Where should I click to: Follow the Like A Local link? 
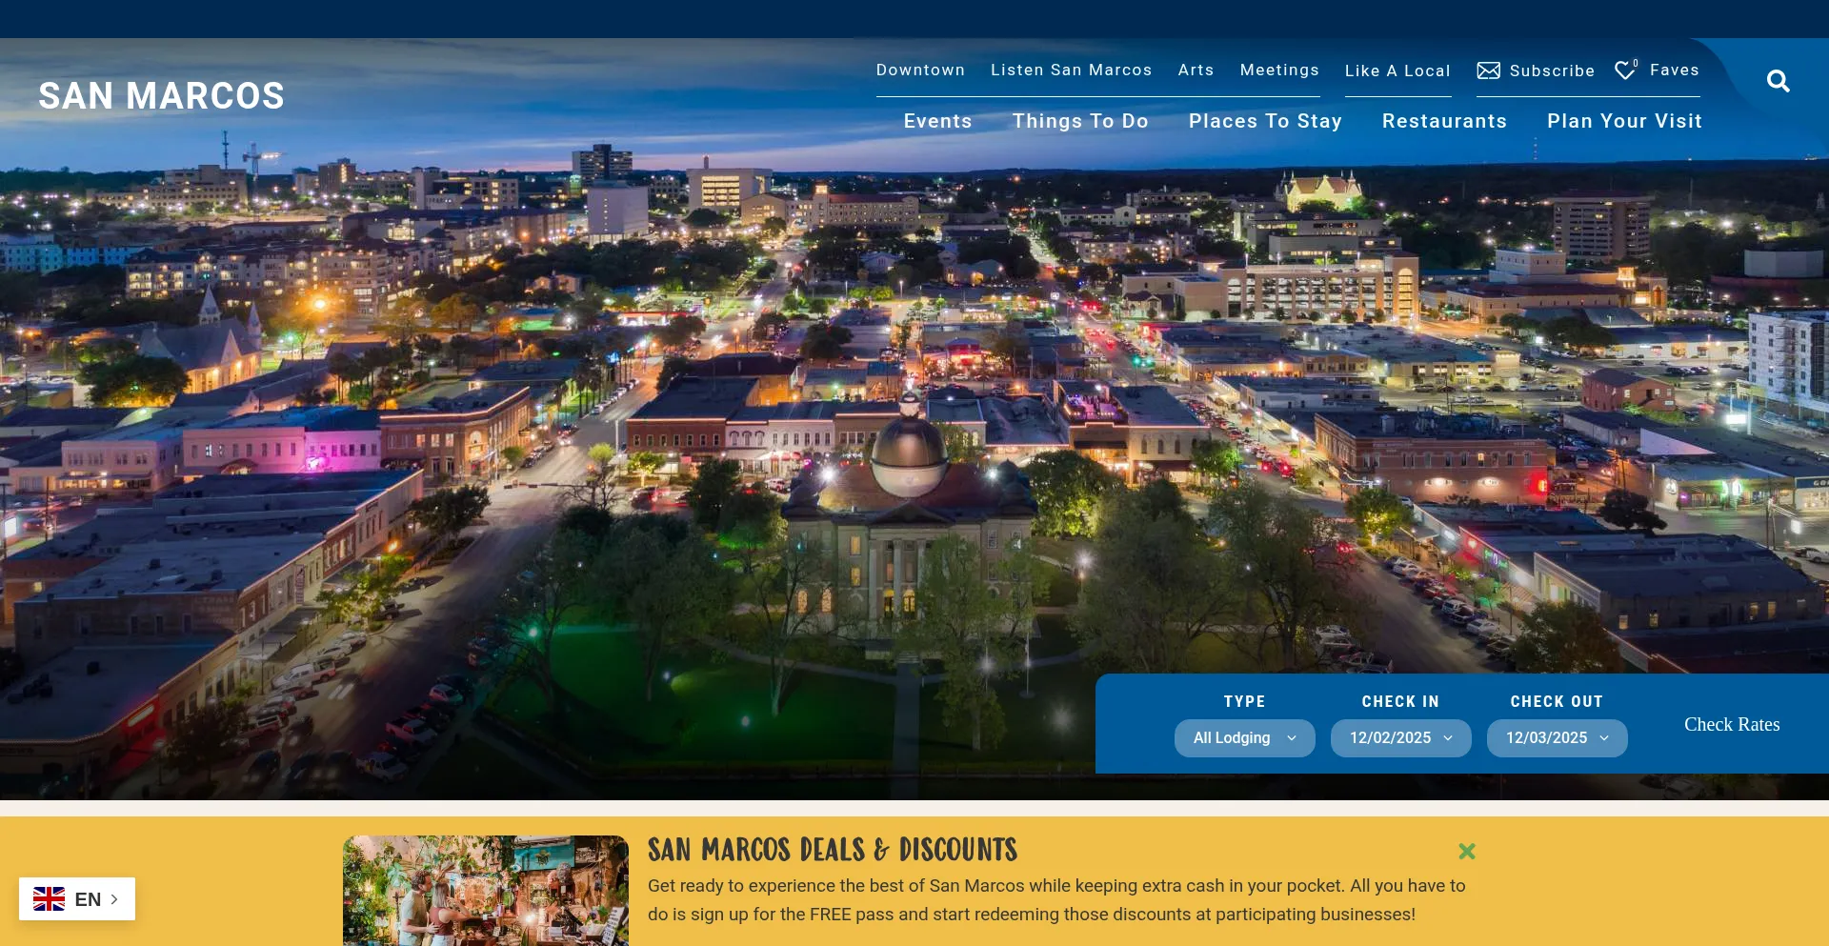point(1397,70)
